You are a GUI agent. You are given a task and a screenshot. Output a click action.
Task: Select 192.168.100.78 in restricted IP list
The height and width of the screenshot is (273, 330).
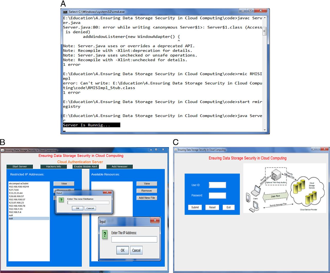(x=17, y=206)
